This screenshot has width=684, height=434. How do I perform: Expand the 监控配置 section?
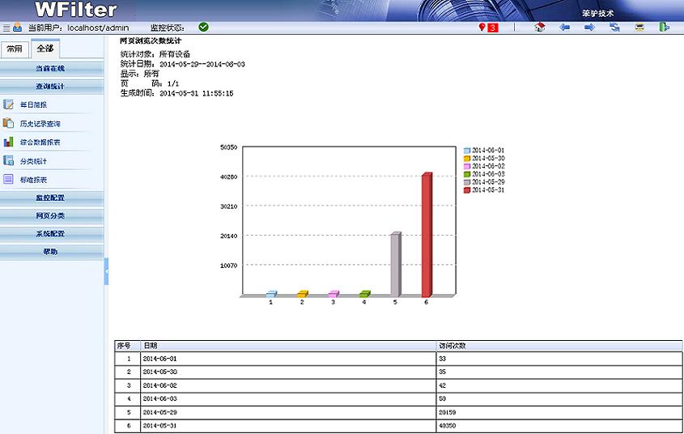click(x=51, y=198)
